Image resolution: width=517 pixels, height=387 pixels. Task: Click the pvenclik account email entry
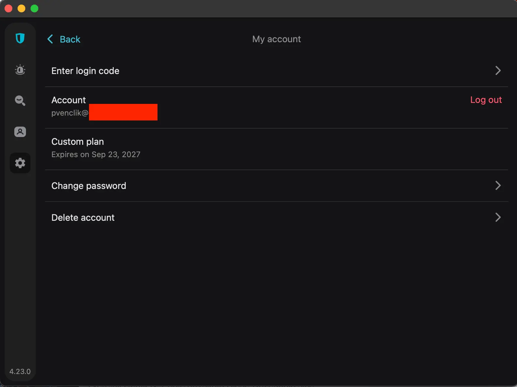click(x=69, y=113)
